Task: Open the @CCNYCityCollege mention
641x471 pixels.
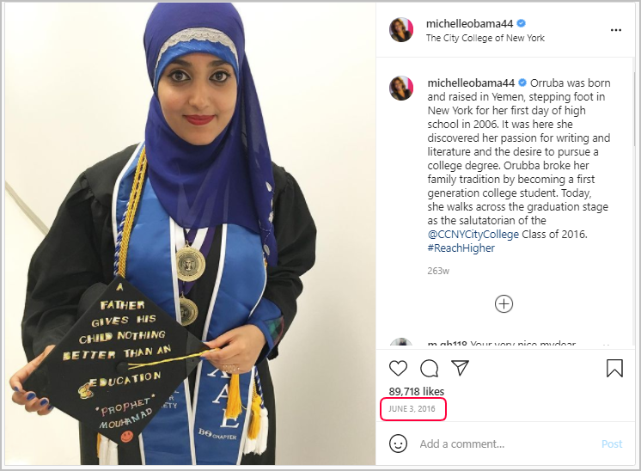Action: click(x=473, y=235)
